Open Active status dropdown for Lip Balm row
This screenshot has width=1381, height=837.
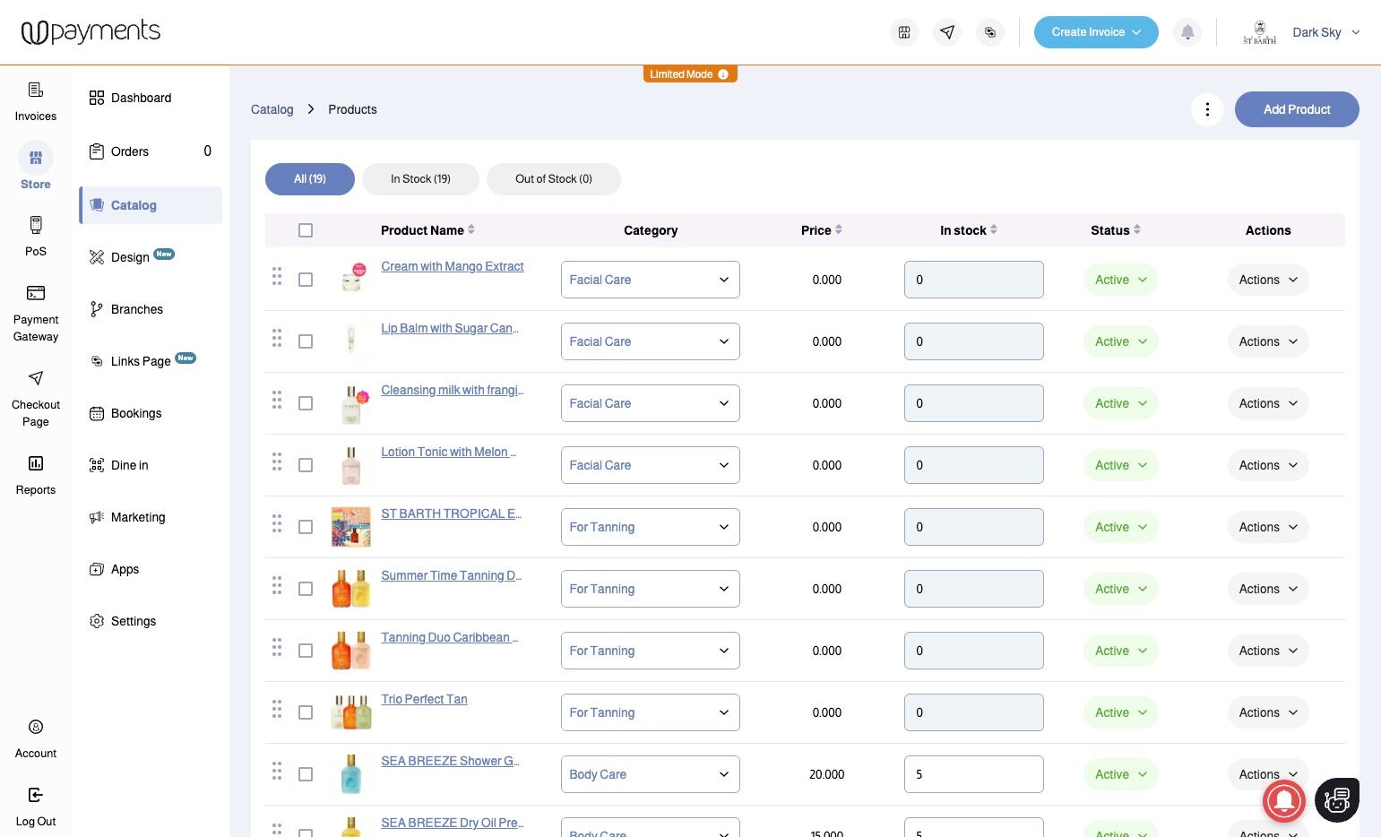[1121, 341]
